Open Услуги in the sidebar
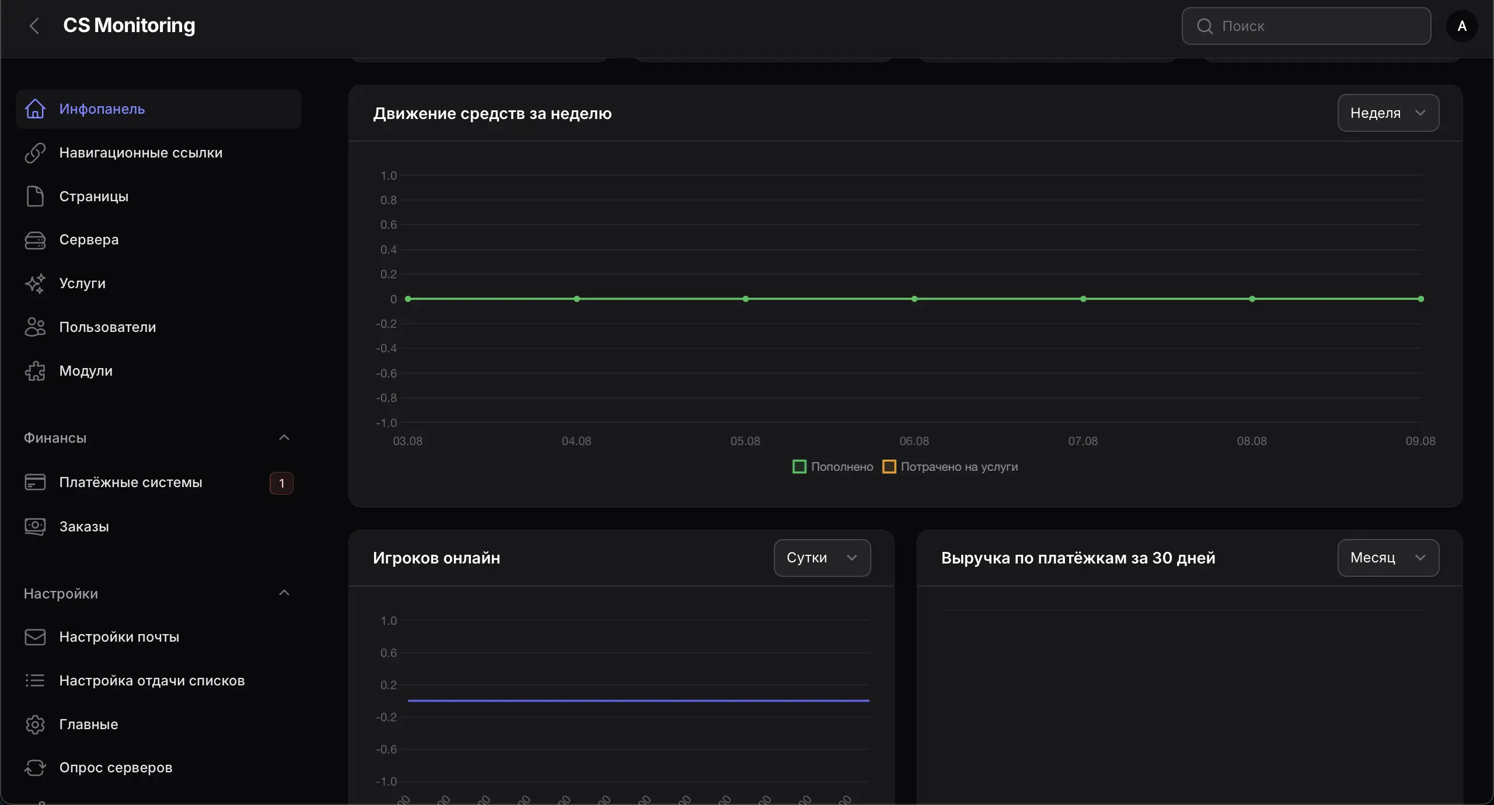 159,283
